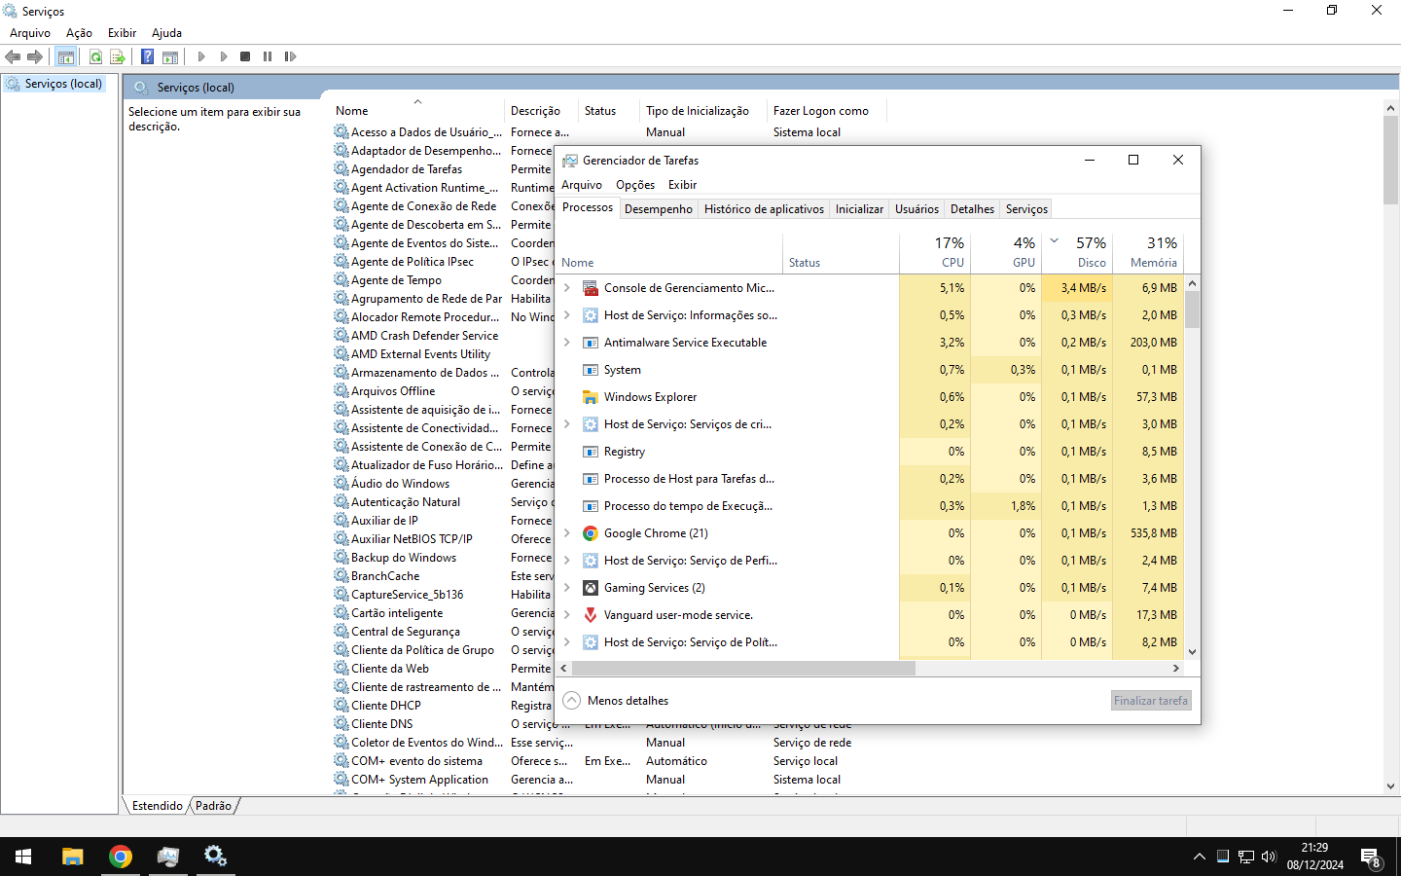Click the Back arrow in Serviços toolbar
Viewport: 1401px width, 876px height.
coord(13,56)
